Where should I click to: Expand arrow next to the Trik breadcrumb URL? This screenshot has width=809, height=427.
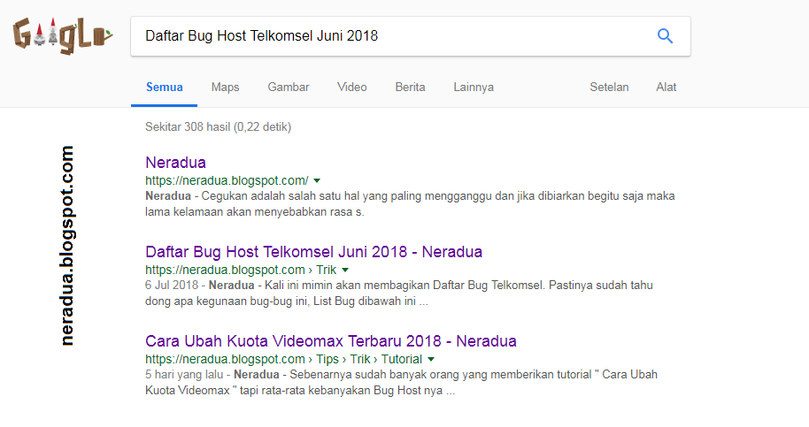click(345, 270)
